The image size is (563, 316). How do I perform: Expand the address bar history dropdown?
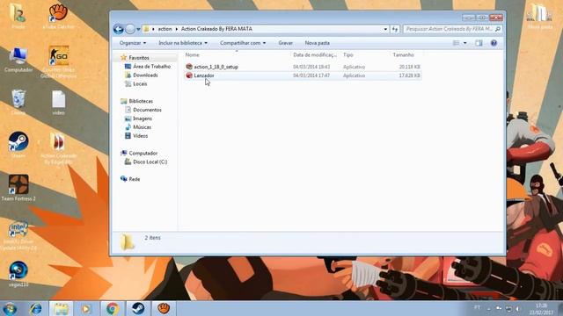(385, 29)
